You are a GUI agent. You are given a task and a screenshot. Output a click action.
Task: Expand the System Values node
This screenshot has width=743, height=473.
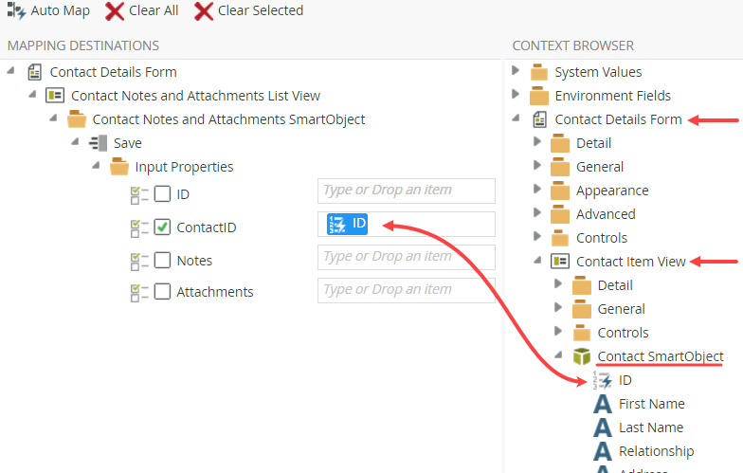[x=516, y=71]
